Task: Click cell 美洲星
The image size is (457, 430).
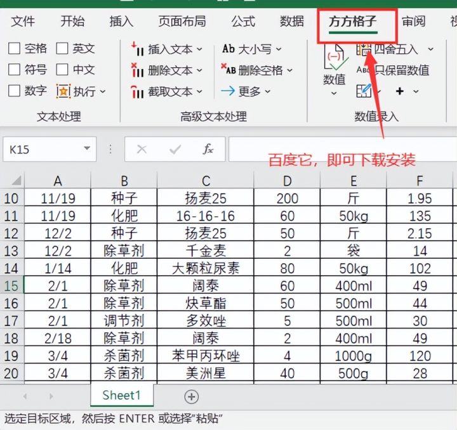Action: pyautogui.click(x=206, y=373)
